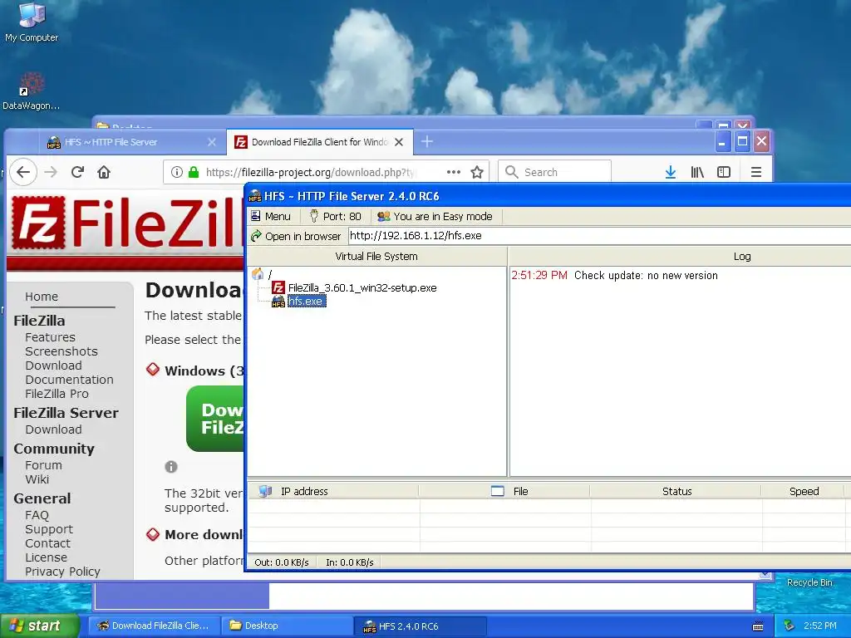Click the HFS URL address field
The width and height of the screenshot is (851, 638).
[x=600, y=236]
